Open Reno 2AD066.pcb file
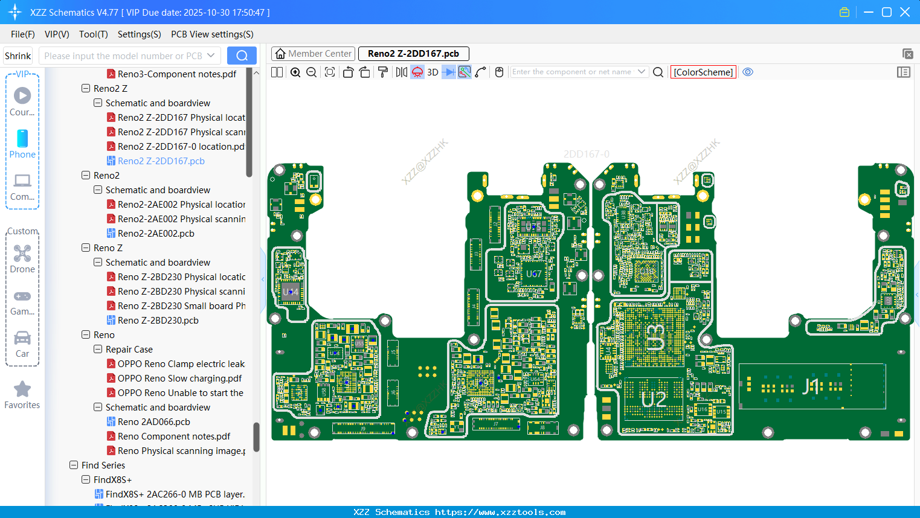The width and height of the screenshot is (920, 518). 148,422
